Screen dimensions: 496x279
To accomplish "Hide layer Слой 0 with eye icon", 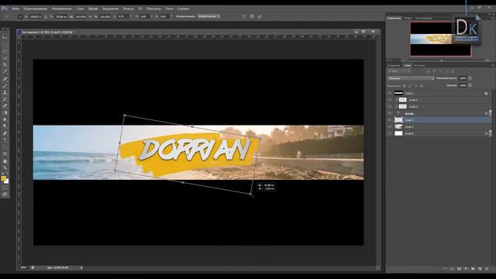I will (x=389, y=133).
